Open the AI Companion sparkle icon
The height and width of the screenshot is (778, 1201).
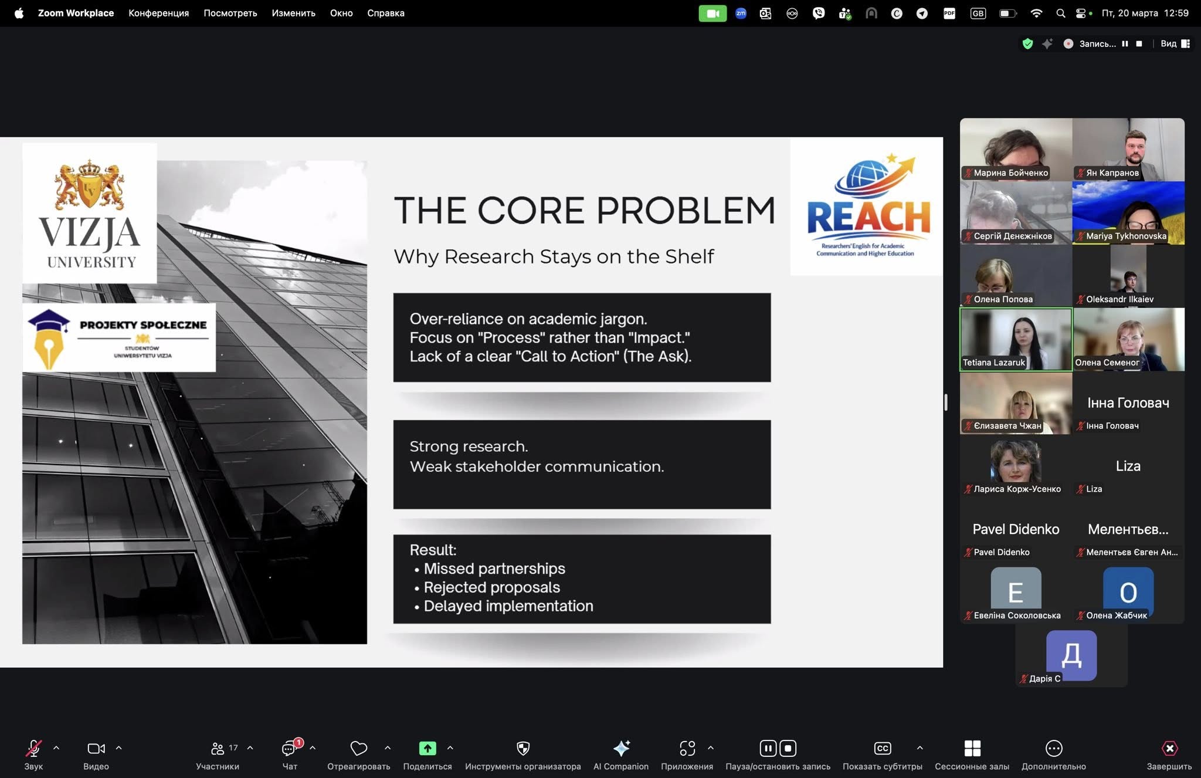[x=621, y=748]
